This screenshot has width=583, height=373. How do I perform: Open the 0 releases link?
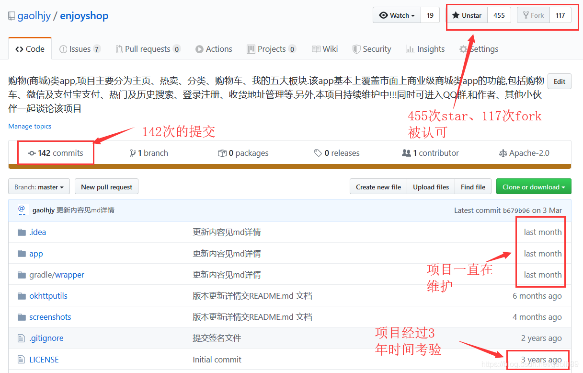coord(337,153)
